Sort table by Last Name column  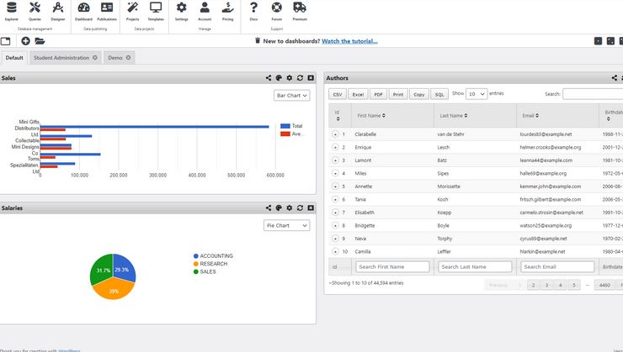pyautogui.click(x=475, y=116)
